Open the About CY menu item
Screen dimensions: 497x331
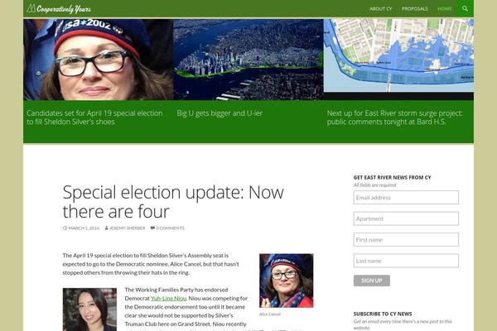pos(381,9)
